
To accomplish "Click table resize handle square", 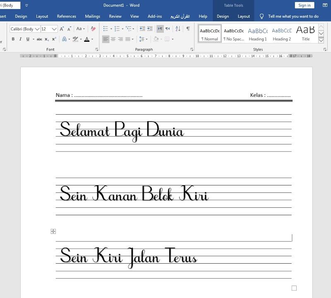I will 294,288.
